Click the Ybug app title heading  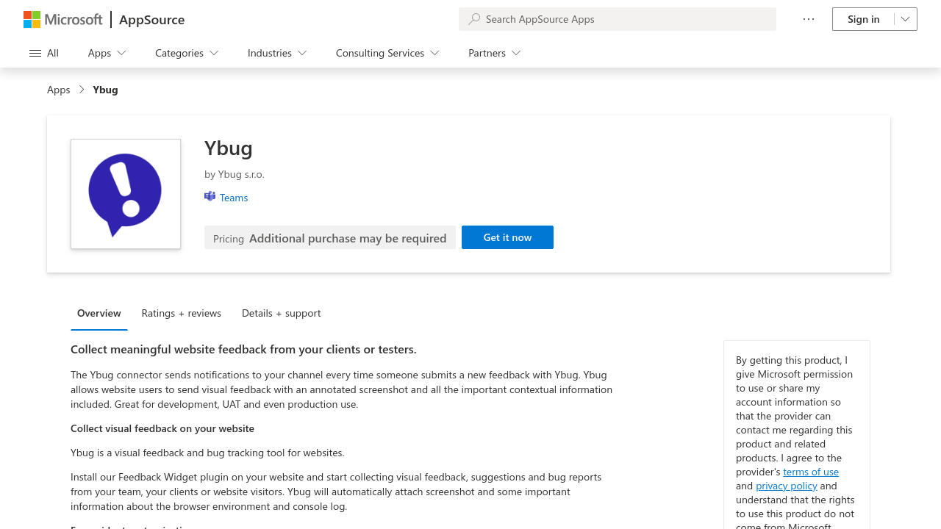[229, 148]
